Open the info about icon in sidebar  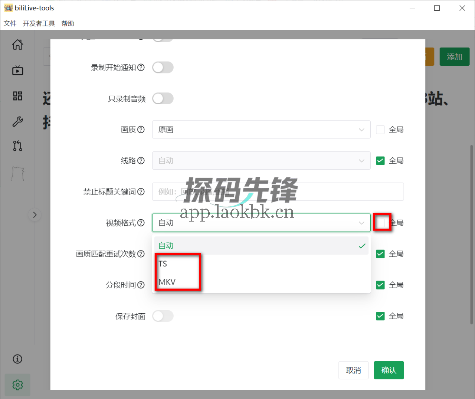pos(17,359)
